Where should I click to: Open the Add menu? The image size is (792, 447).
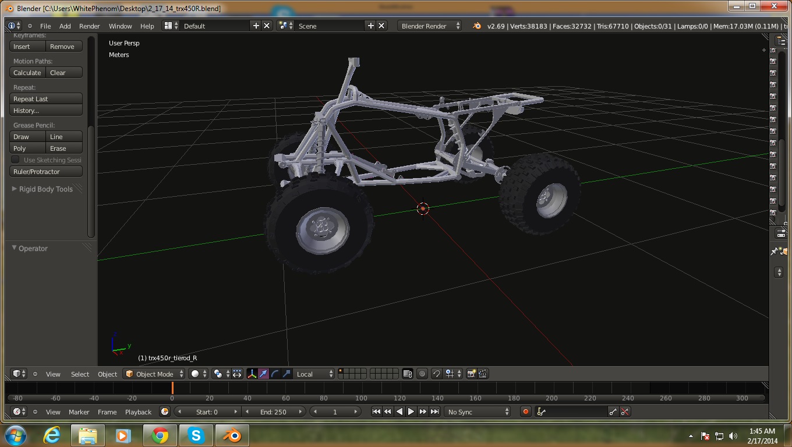tap(65, 26)
